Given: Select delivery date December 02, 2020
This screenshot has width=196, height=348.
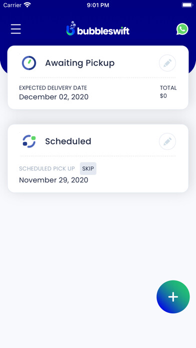Looking at the screenshot, I should tap(53, 97).
